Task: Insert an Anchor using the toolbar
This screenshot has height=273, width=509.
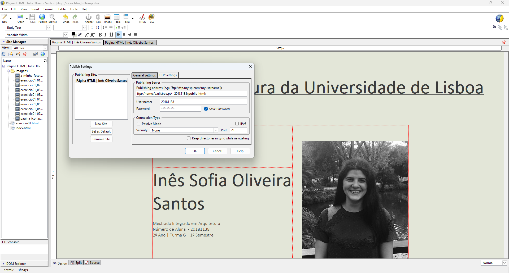Action: pyautogui.click(x=89, y=17)
